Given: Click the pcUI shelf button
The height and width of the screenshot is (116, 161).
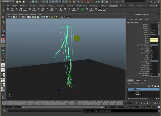Looking at the screenshot, I should coord(21,9).
